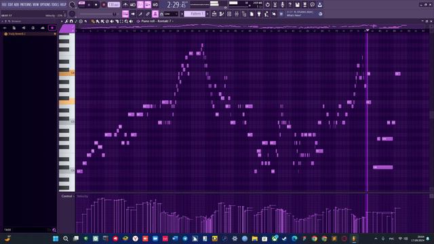Image resolution: width=434 pixels, height=244 pixels.
Task: Click the microphone one-click recording icon
Action: (x=282, y=5)
